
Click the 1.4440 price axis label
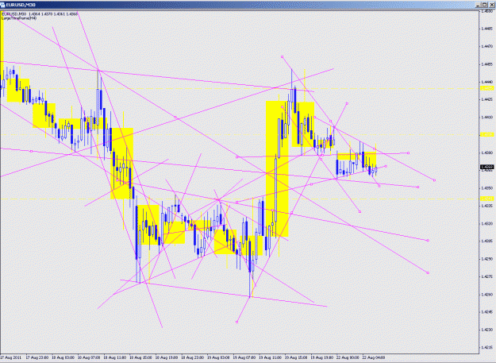(x=487, y=82)
